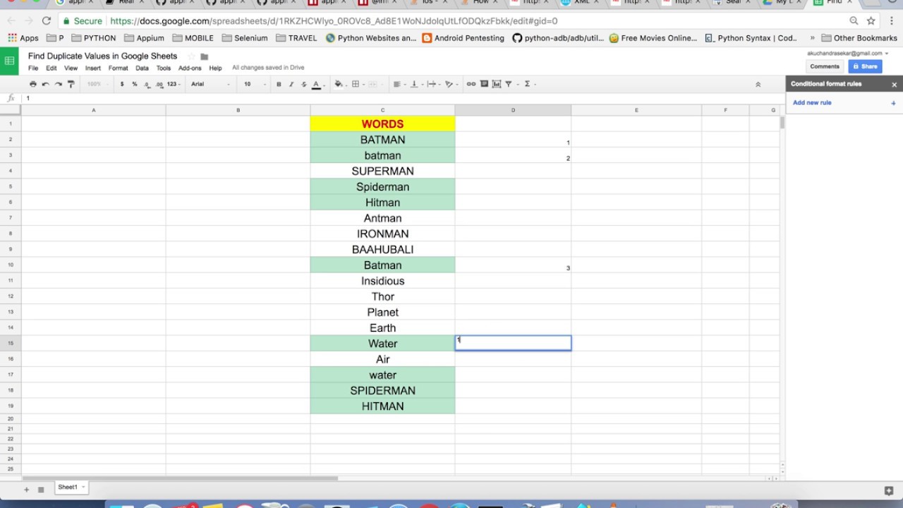This screenshot has width=903, height=508.
Task: Open the Format menu
Action: (119, 68)
